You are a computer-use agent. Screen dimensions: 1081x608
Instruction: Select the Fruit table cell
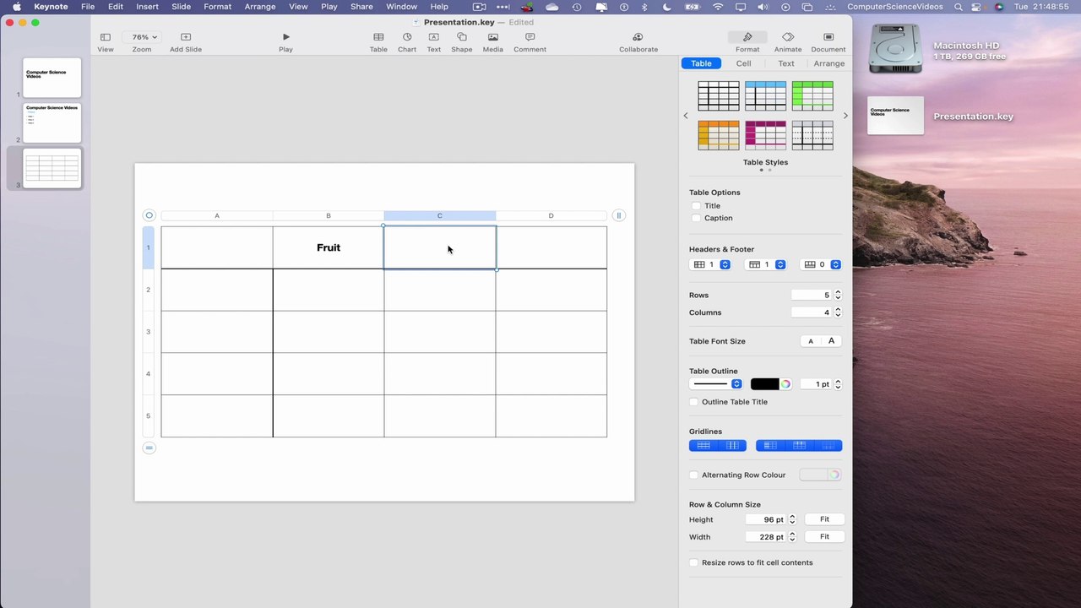pyautogui.click(x=329, y=247)
